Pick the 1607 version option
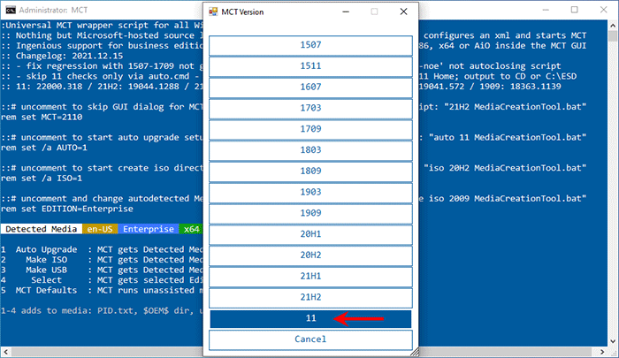Image resolution: width=619 pixels, height=358 pixels. [x=310, y=88]
